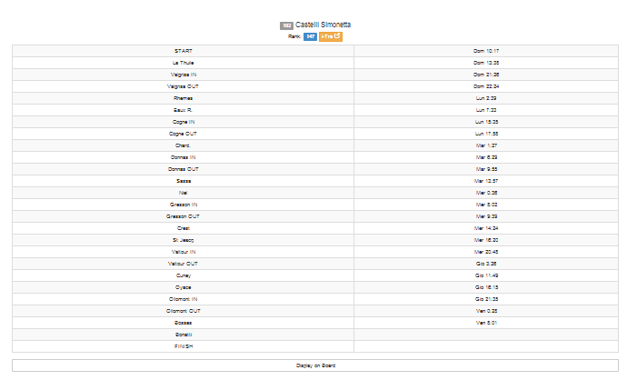637x390 pixels.
Task: Click the gray bib number badge
Action: (286, 25)
